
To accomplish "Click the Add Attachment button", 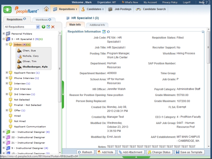I will pos(131,152).
